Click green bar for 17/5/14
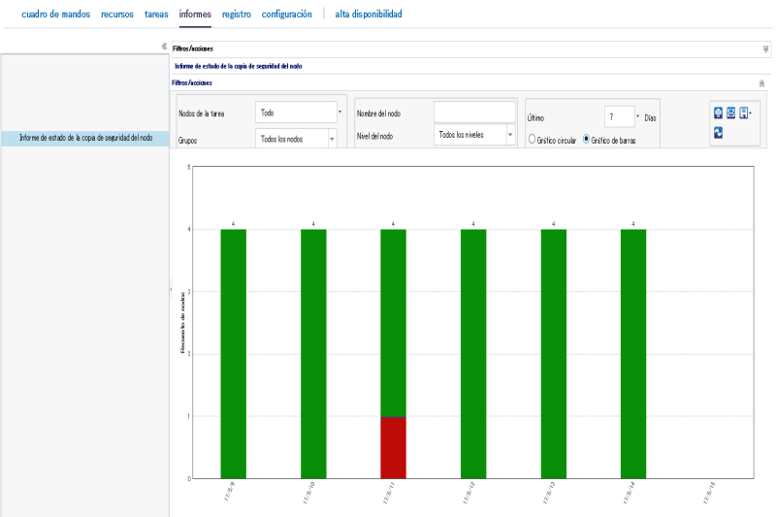This screenshot has width=776, height=517. click(633, 354)
